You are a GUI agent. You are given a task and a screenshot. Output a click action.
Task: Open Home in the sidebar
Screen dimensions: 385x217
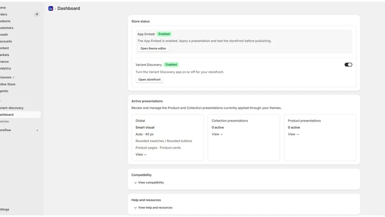[x=3, y=8]
